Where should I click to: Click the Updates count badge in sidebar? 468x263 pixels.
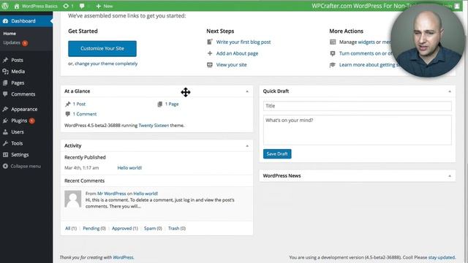25,43
